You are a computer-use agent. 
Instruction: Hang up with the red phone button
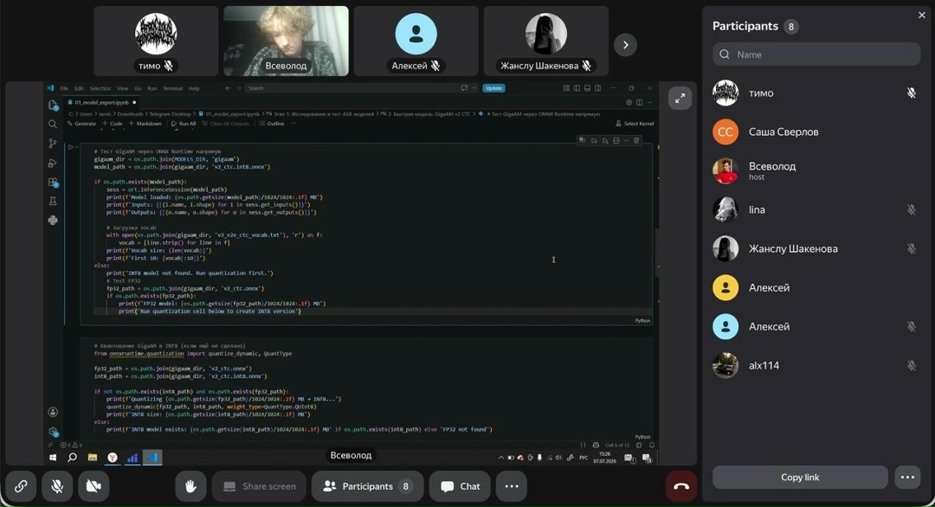pos(681,486)
